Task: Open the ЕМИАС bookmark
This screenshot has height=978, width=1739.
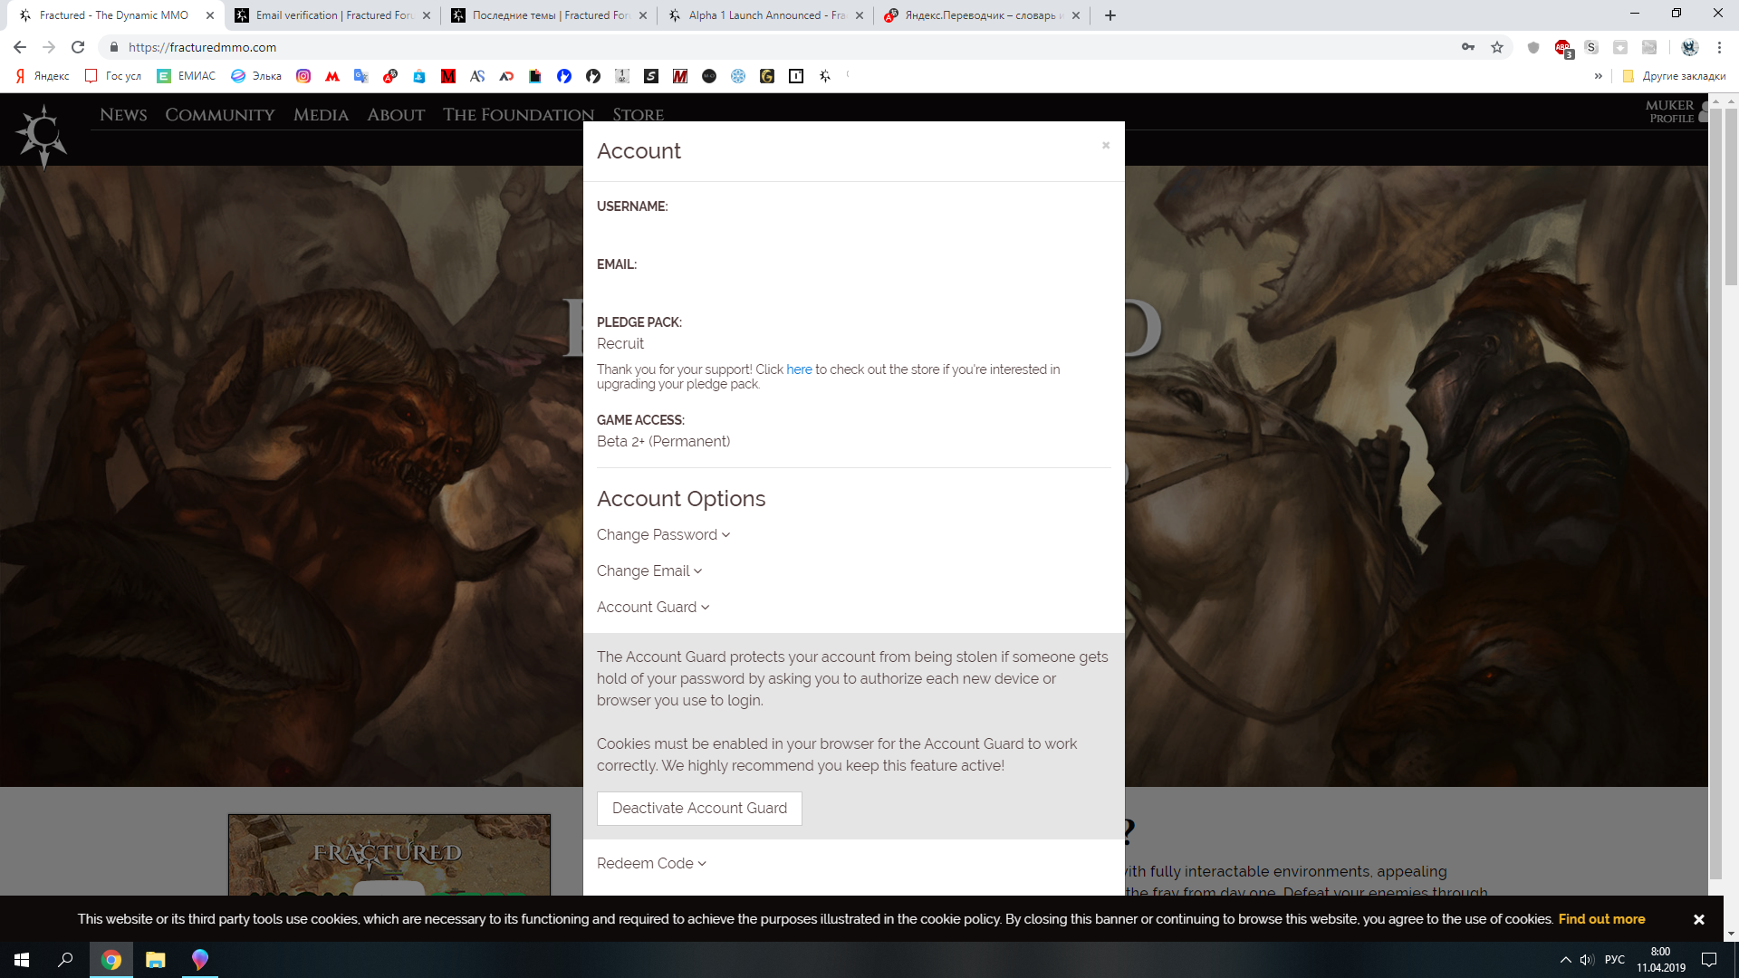Action: pos(187,76)
